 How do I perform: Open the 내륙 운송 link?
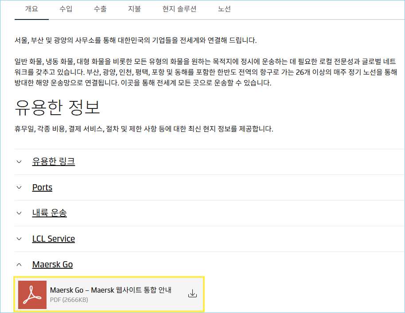tap(49, 213)
